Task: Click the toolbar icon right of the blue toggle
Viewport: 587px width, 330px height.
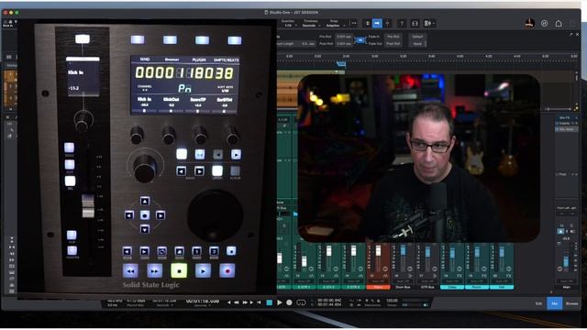Action: [x=387, y=24]
